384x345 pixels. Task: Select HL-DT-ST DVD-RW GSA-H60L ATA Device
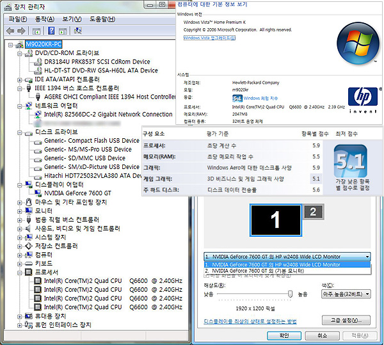[101, 70]
